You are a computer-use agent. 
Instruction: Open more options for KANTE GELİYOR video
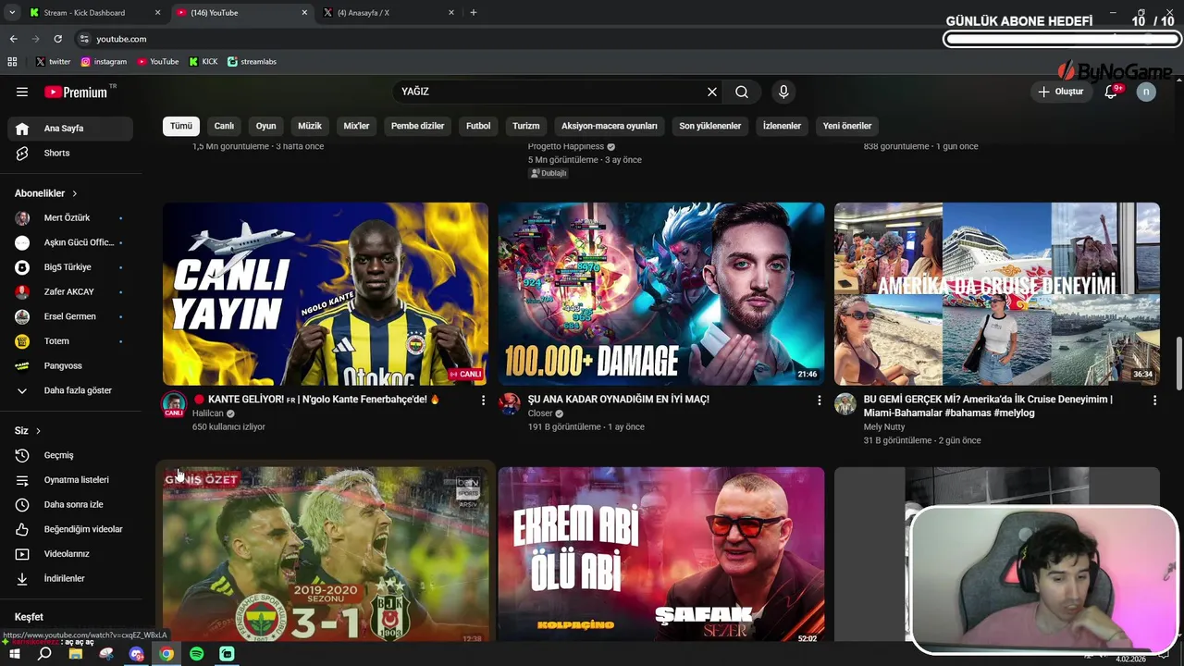tap(483, 401)
